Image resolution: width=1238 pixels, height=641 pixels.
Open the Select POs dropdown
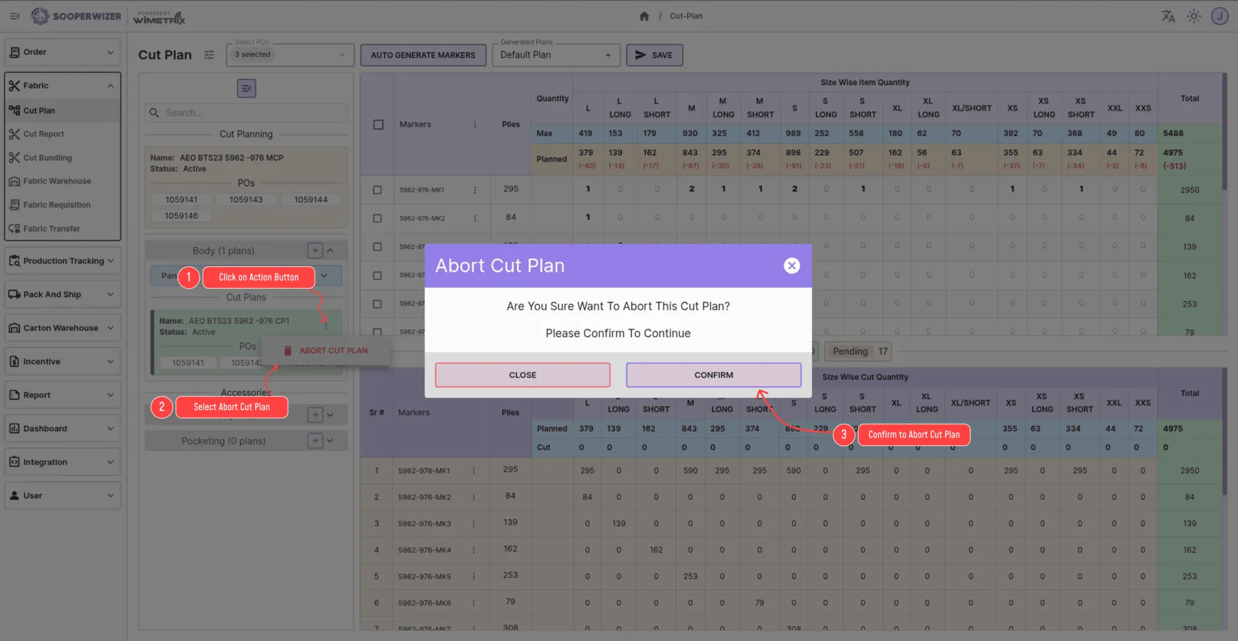click(290, 55)
